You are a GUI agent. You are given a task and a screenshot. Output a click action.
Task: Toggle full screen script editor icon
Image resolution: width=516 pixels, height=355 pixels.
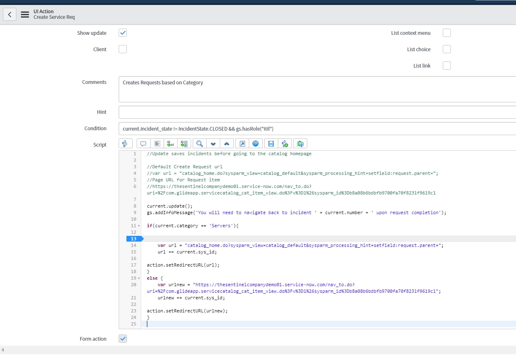(x=242, y=143)
